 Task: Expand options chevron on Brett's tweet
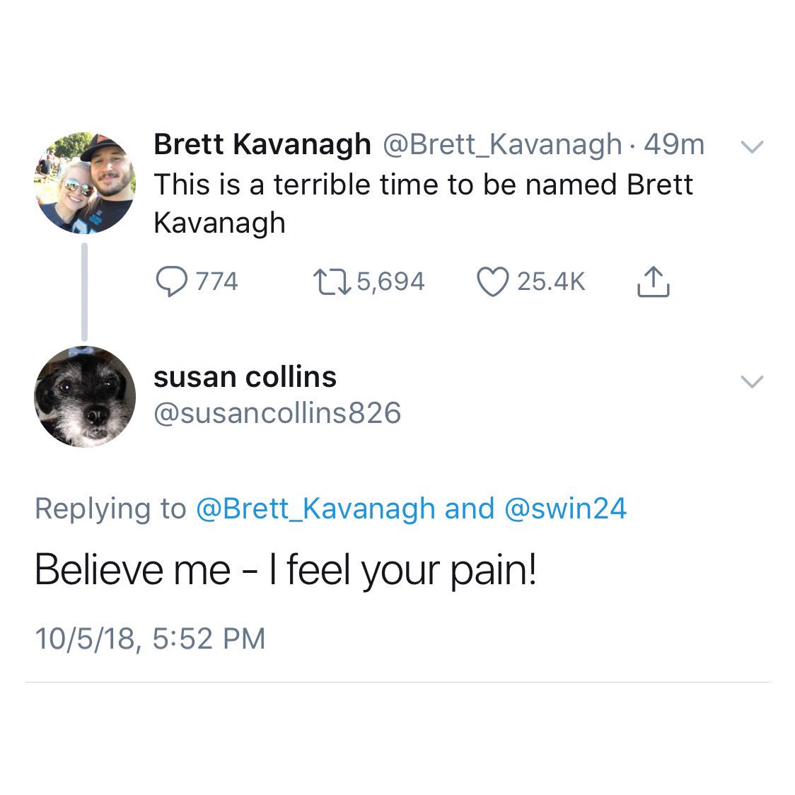[x=751, y=146]
